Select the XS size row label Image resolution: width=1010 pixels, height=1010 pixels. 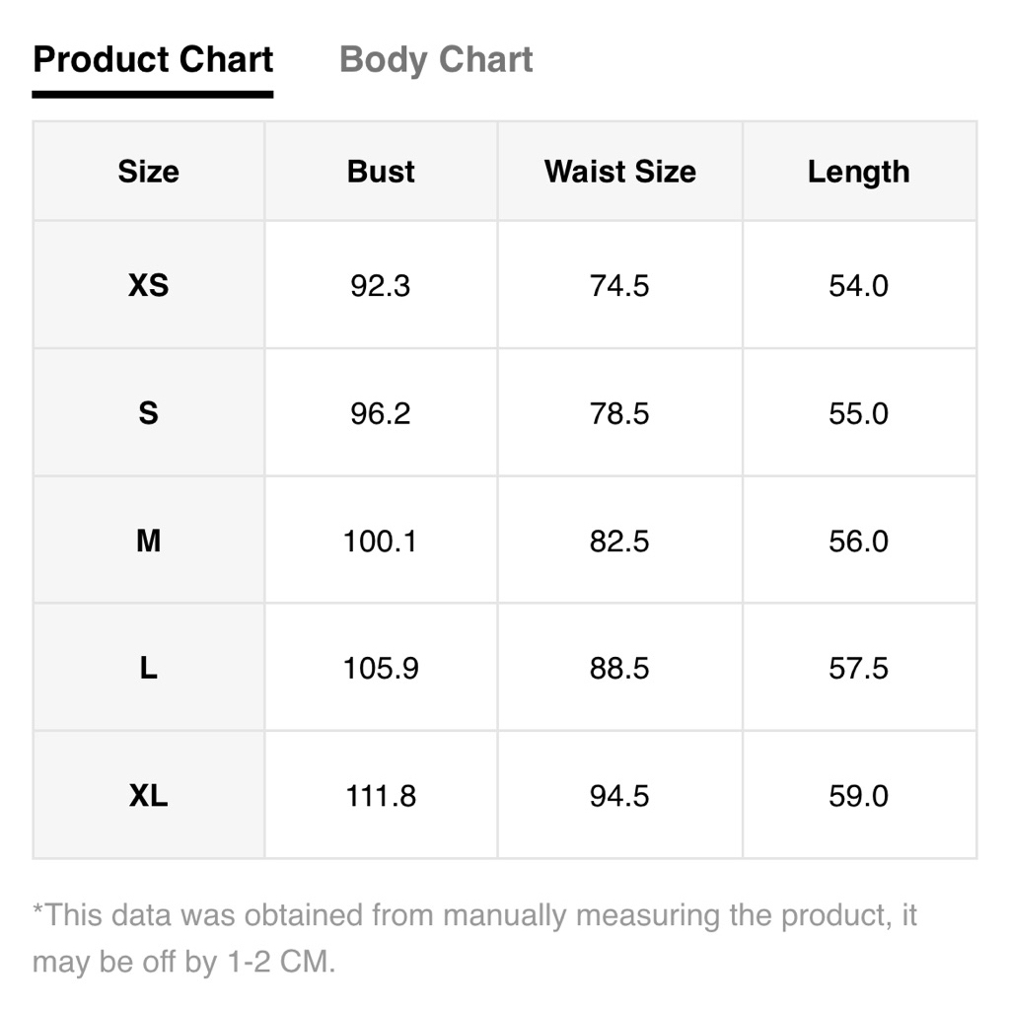click(149, 285)
